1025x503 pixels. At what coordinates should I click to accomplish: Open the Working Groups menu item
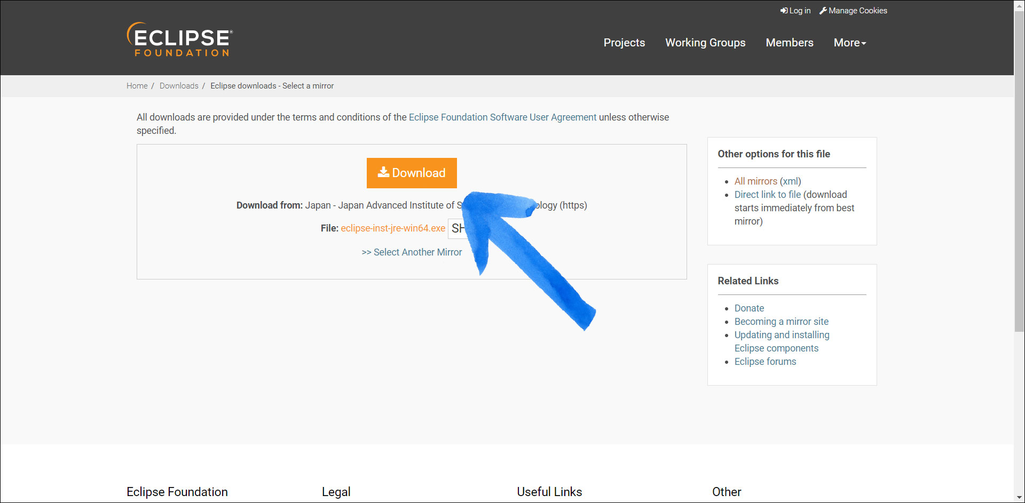tap(705, 43)
